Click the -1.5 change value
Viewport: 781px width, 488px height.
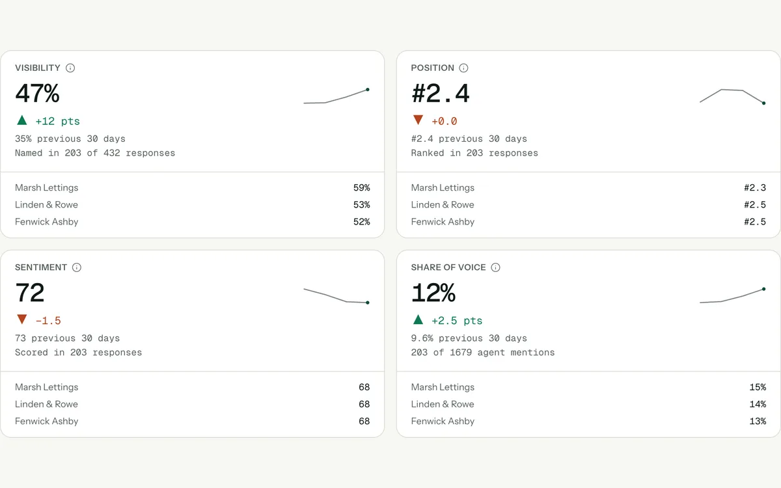(x=49, y=321)
